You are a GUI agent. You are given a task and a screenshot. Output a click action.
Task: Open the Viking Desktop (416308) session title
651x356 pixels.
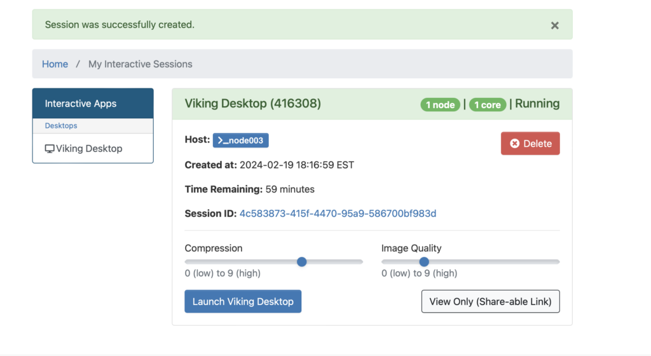point(252,104)
